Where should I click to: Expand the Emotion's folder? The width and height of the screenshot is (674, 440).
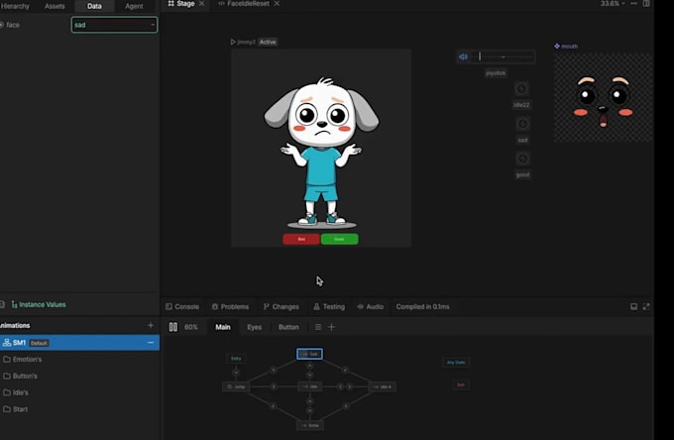point(27,359)
